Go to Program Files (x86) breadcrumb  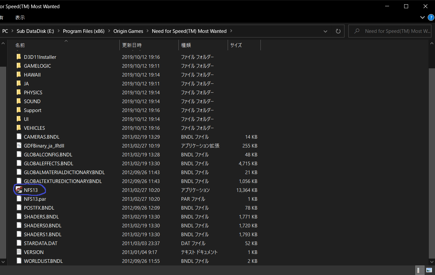point(84,31)
